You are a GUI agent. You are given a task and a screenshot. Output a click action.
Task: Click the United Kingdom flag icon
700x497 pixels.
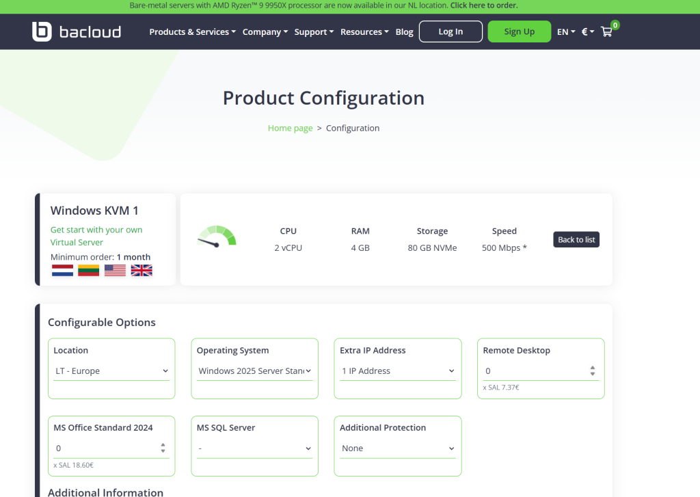[x=142, y=270]
